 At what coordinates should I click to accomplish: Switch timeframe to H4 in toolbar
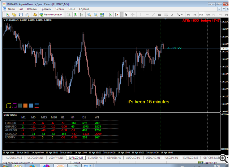click(220, 15)
